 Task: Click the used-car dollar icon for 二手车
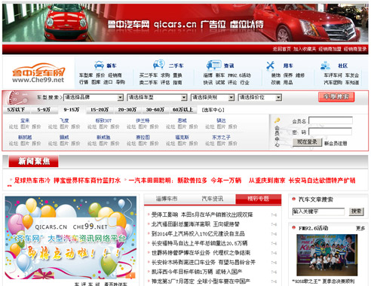159,65
